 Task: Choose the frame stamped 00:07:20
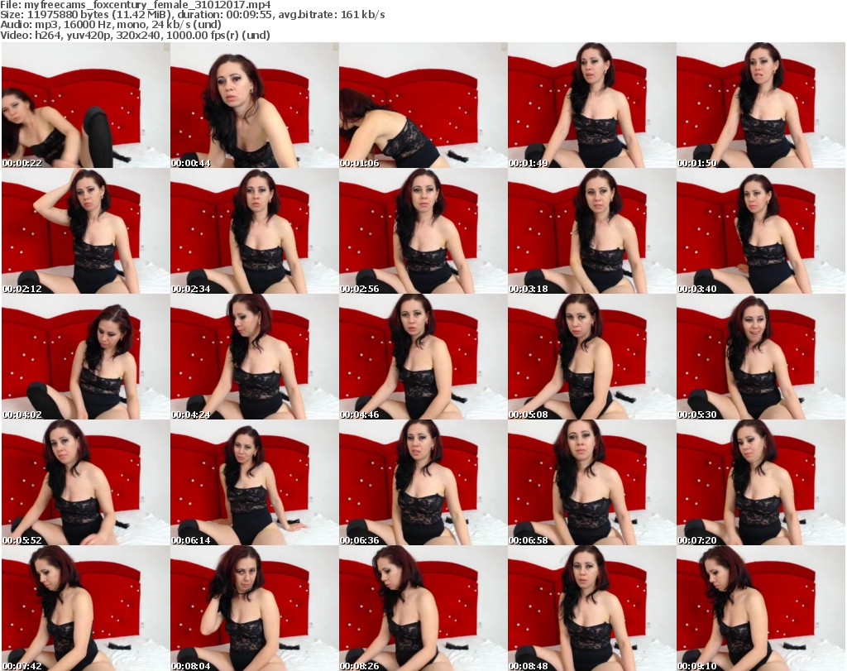[761, 482]
